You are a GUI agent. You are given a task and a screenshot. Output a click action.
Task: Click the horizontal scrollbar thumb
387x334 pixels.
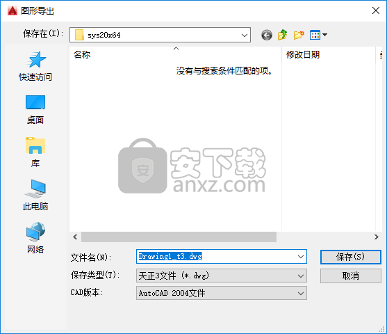(x=179, y=237)
